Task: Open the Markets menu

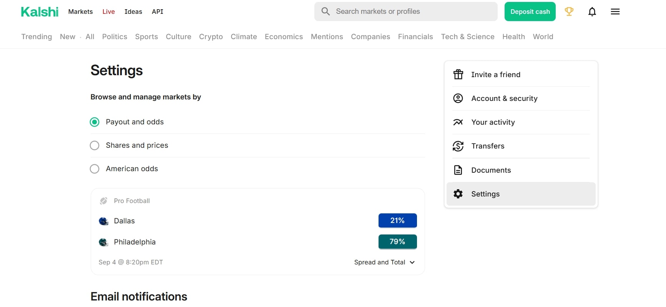Action: (x=80, y=12)
